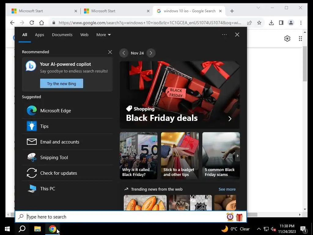The image size is (313, 235).
Task: Go to next day after Nov 24
Action: [x=151, y=53]
